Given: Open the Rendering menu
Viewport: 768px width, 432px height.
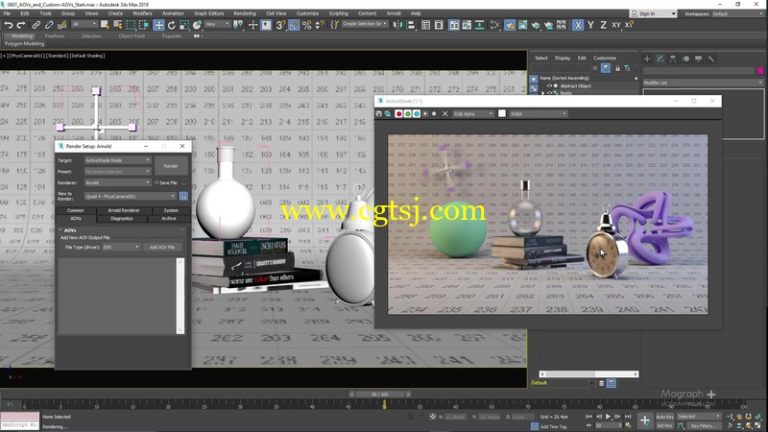Looking at the screenshot, I should [x=245, y=13].
